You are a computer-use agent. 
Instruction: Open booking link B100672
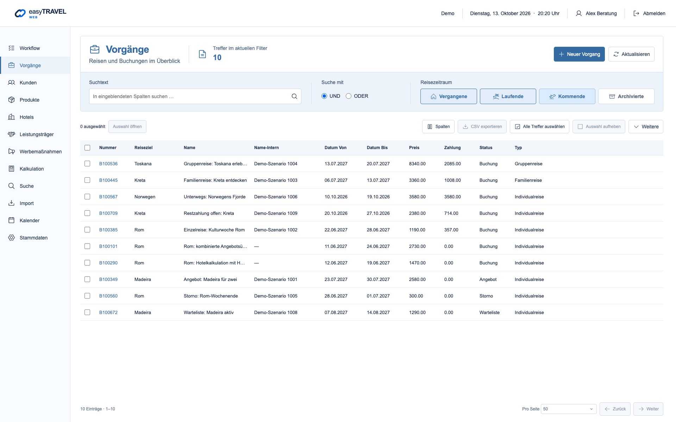click(x=108, y=312)
